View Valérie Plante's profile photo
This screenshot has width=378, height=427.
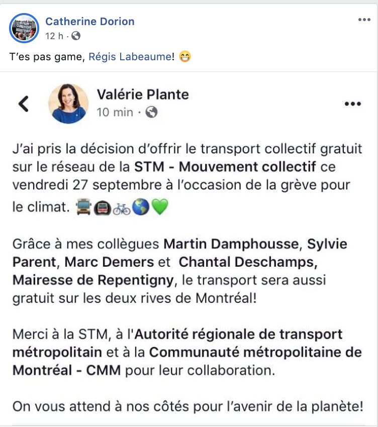68,103
